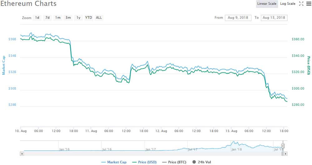The height and width of the screenshot is (165, 312).
Task: Click navigator scrollbar right arrow
Action: [285, 154]
